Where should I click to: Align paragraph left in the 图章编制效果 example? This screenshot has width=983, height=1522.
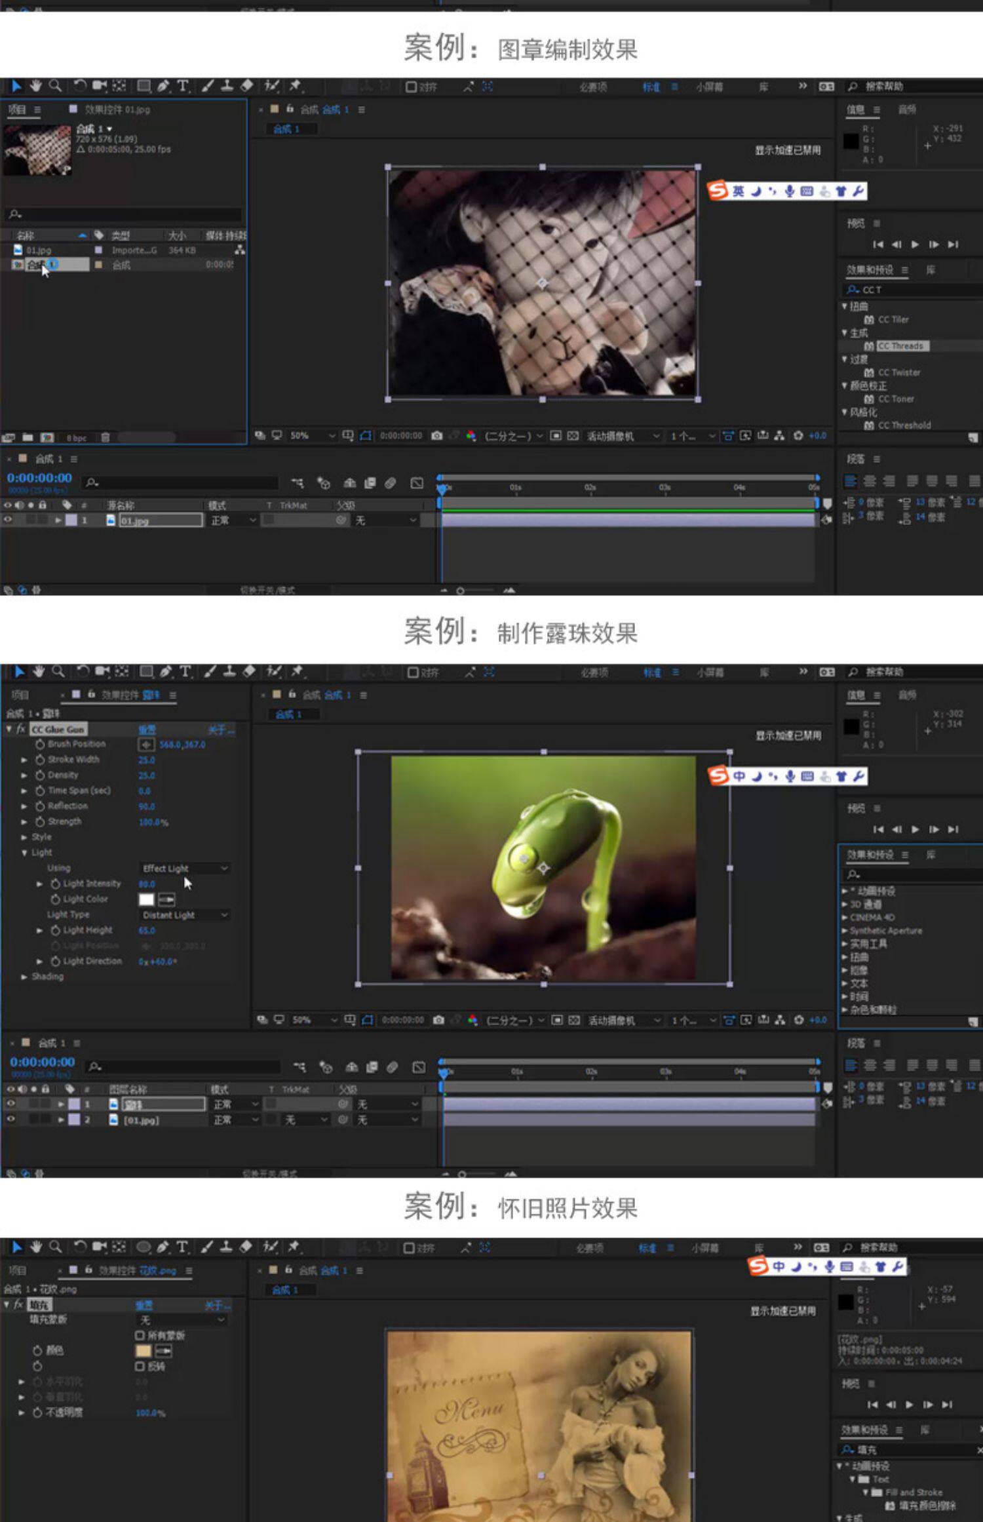pyautogui.click(x=851, y=482)
